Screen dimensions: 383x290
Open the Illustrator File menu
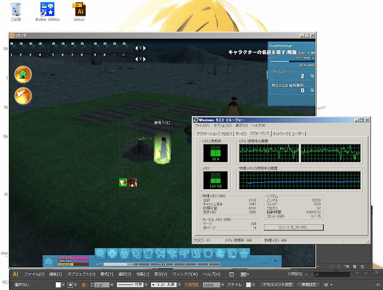[34, 274]
